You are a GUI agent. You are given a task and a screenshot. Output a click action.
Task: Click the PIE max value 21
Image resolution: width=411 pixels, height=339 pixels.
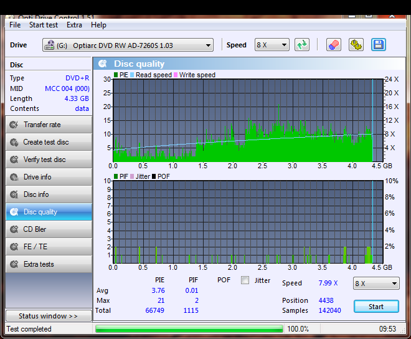coord(161,300)
